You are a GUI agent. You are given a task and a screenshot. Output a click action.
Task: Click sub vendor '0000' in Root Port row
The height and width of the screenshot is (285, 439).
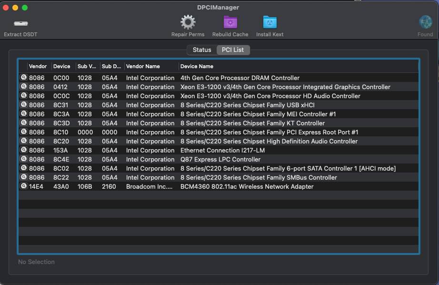coord(85,132)
